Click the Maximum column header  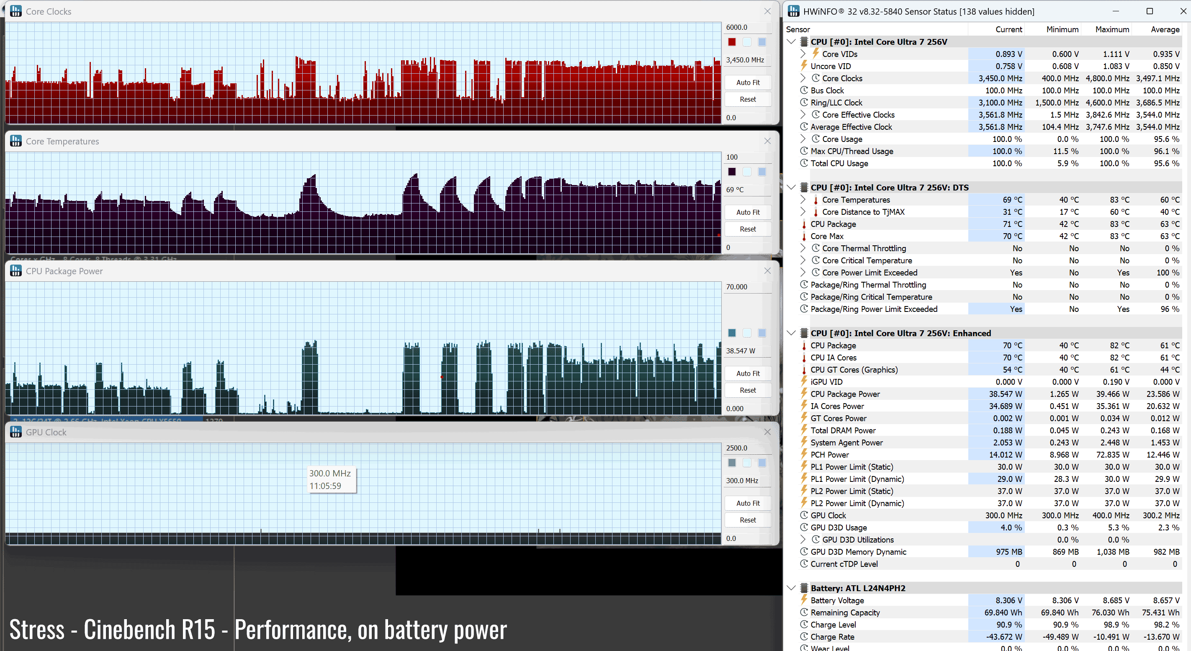[x=1112, y=30]
